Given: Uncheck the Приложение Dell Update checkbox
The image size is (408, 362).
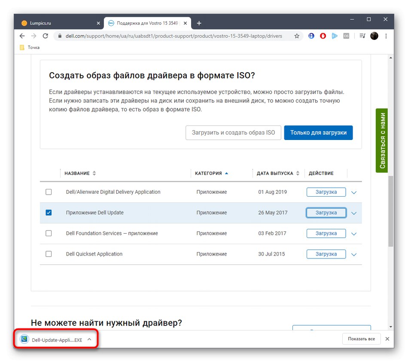Looking at the screenshot, I should [x=49, y=212].
